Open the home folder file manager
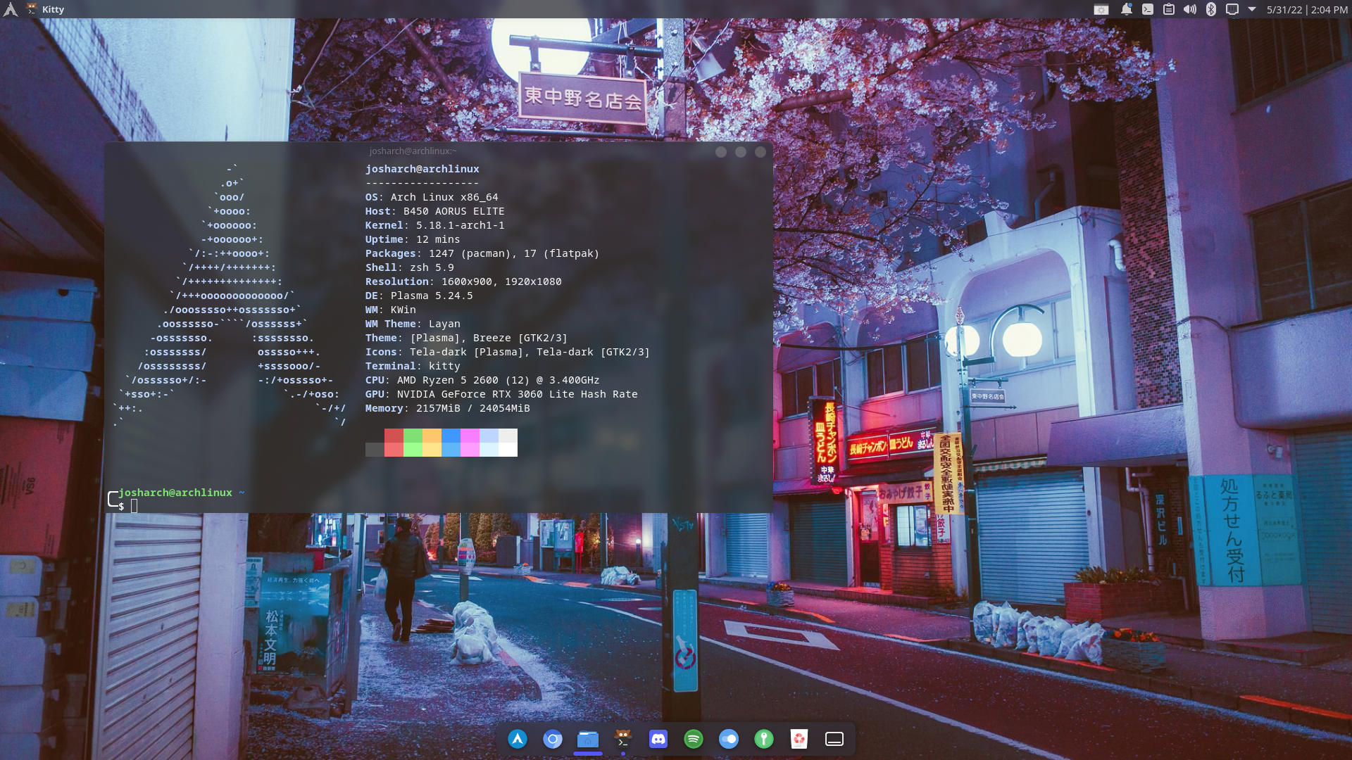The image size is (1352, 760). pyautogui.click(x=588, y=739)
